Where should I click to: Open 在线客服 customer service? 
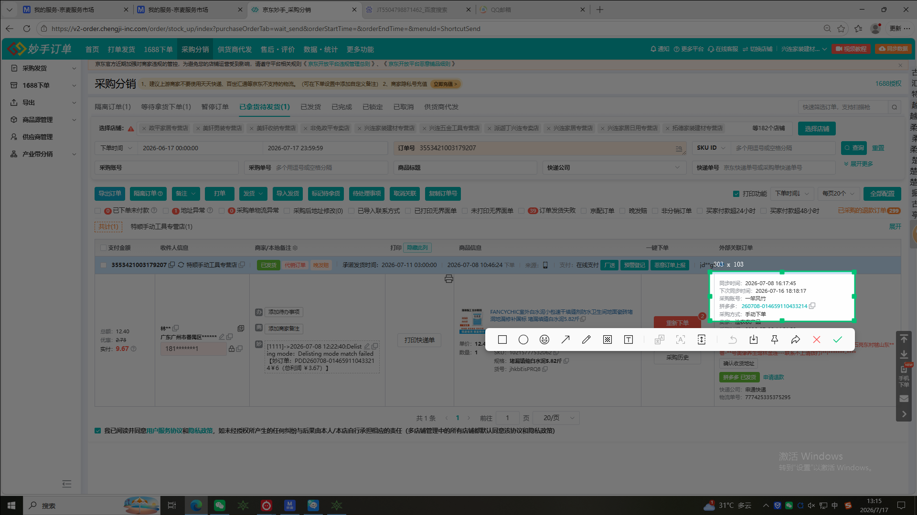[723, 49]
